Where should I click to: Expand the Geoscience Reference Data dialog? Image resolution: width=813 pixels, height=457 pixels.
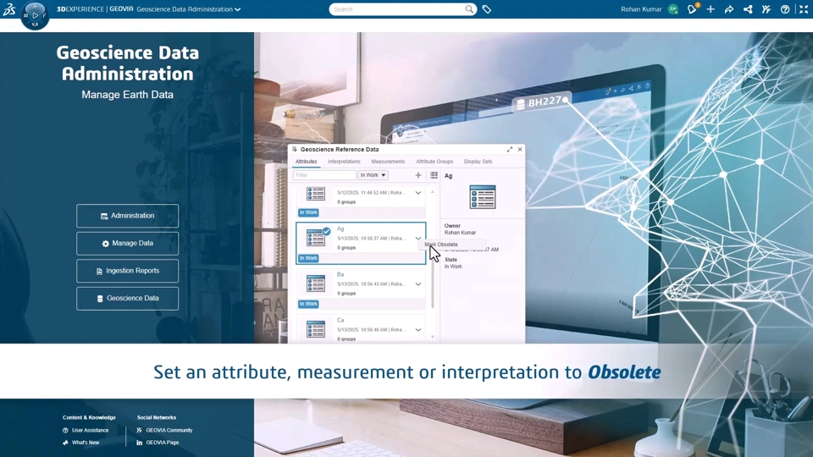pos(510,149)
